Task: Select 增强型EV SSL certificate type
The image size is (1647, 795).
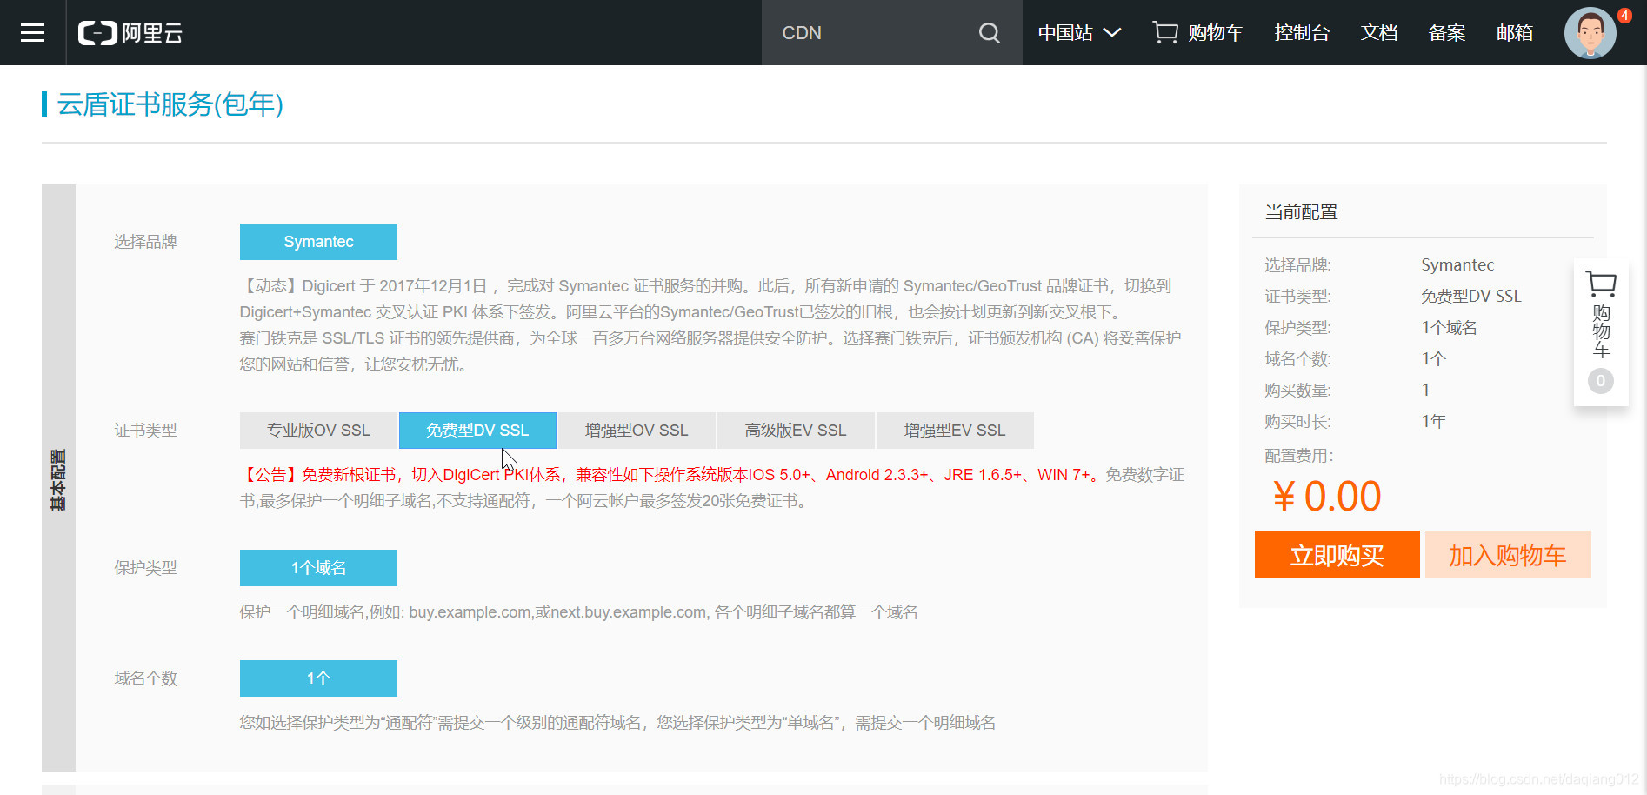Action: 955,431
